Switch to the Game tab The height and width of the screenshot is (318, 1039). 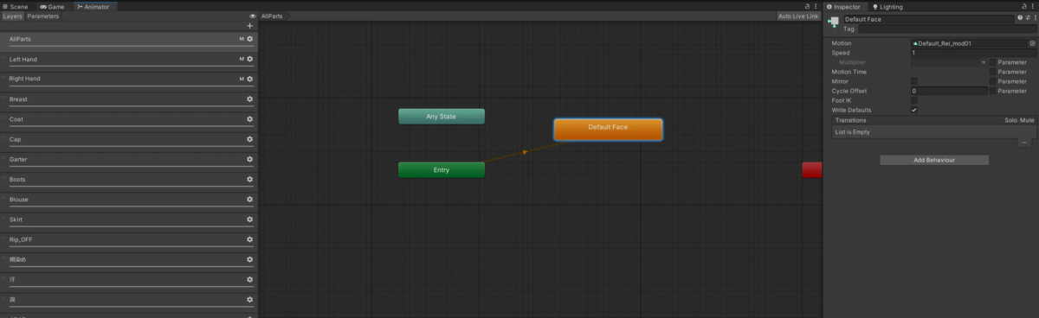[x=52, y=6]
